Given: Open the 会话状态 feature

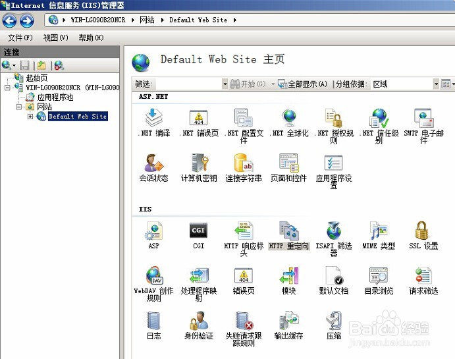Looking at the screenshot, I should pyautogui.click(x=154, y=168).
